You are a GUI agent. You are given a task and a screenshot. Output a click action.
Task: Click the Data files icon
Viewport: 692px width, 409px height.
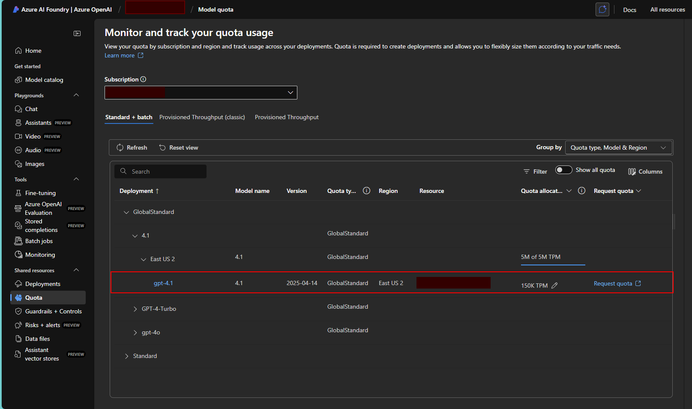click(18, 339)
